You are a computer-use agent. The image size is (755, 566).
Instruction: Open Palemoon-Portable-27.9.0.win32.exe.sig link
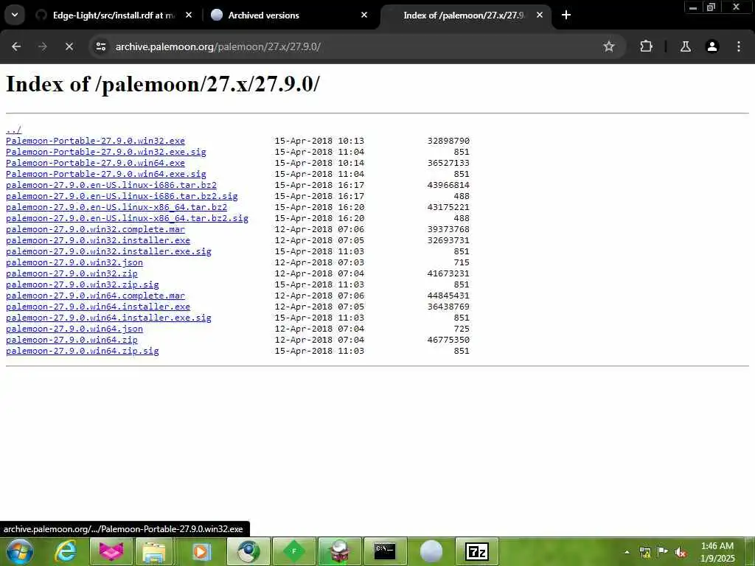(x=106, y=152)
